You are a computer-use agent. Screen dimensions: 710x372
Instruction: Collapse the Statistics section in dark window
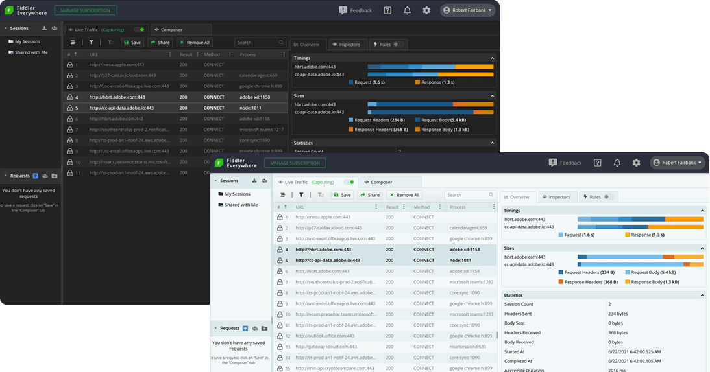point(492,143)
